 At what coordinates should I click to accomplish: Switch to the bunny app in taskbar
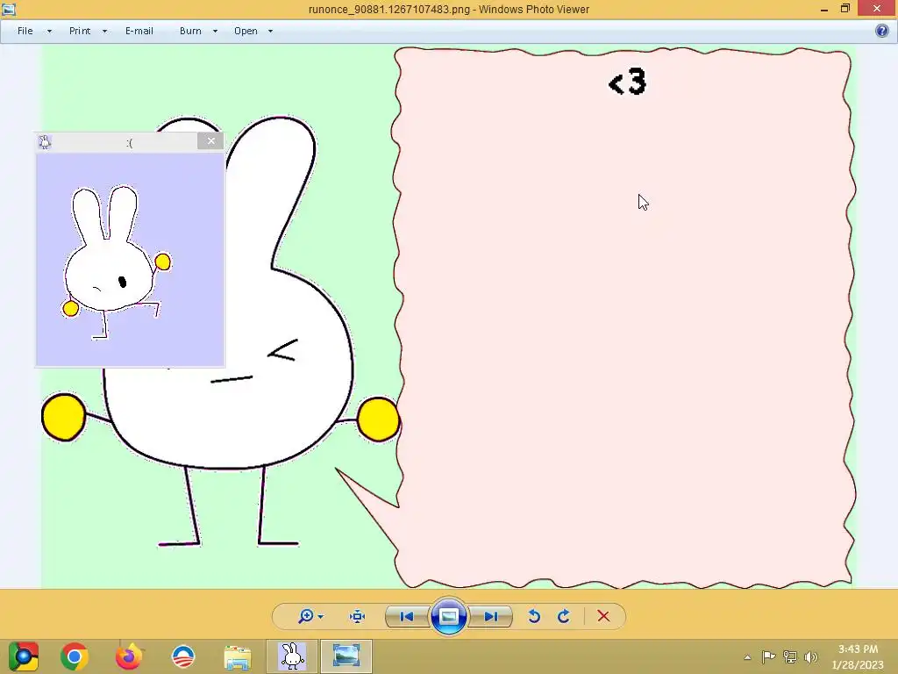(x=292, y=656)
